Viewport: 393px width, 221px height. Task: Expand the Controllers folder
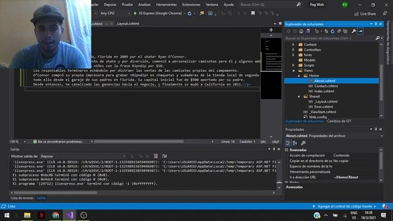tap(293, 50)
